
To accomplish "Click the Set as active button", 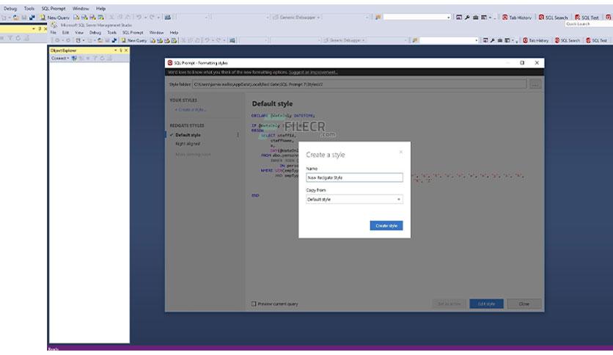I will pyautogui.click(x=449, y=304).
